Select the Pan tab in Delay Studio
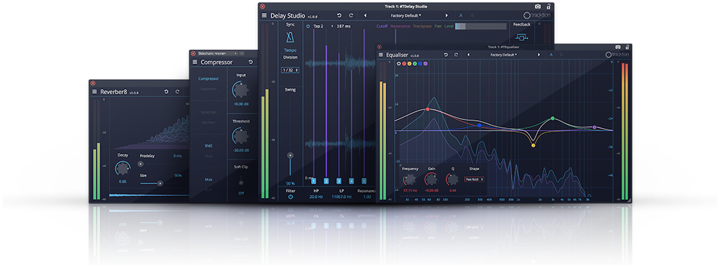 [438, 26]
